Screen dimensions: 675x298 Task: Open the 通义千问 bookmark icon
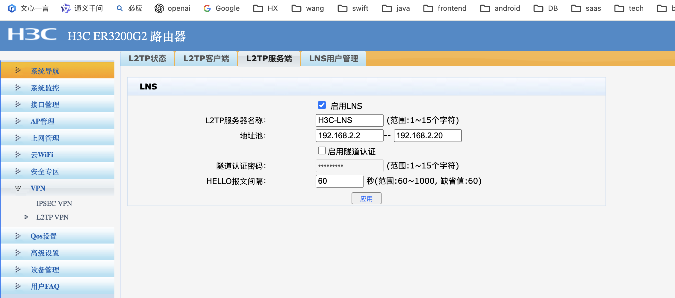(66, 8)
